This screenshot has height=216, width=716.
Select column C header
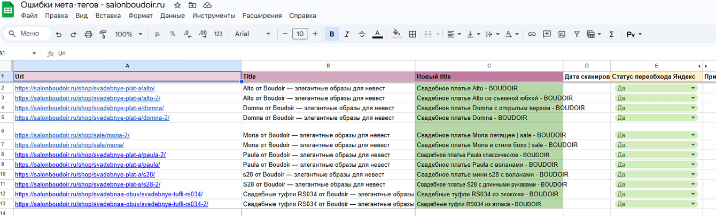pyautogui.click(x=489, y=65)
